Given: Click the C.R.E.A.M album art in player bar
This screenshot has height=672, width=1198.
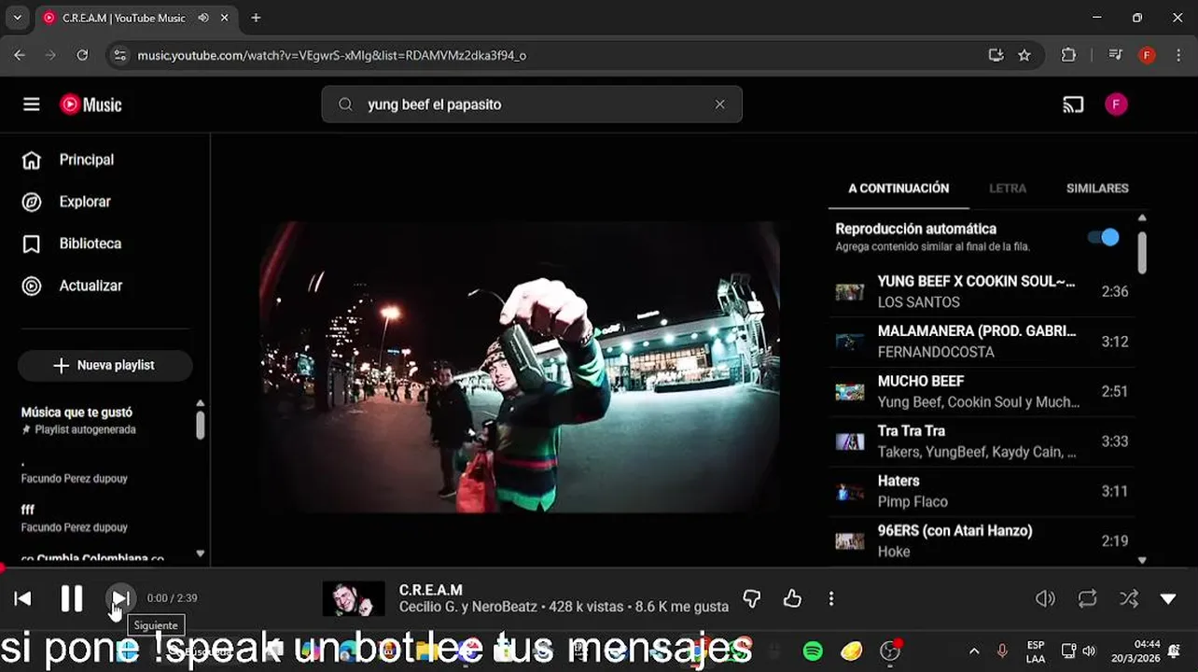Looking at the screenshot, I should click(x=354, y=598).
